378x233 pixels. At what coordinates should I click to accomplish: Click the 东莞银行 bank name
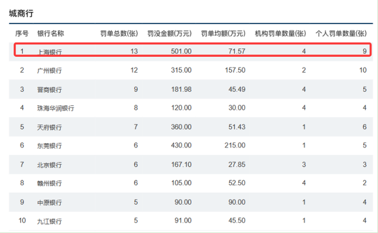(x=49, y=146)
